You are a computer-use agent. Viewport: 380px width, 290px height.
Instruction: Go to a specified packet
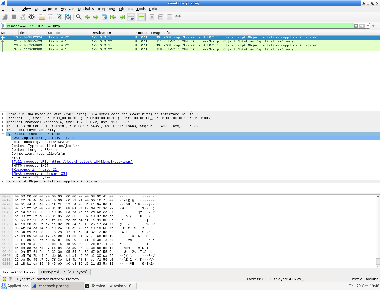105,17
